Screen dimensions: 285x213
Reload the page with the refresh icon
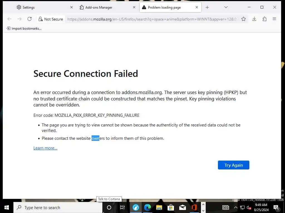[30, 19]
